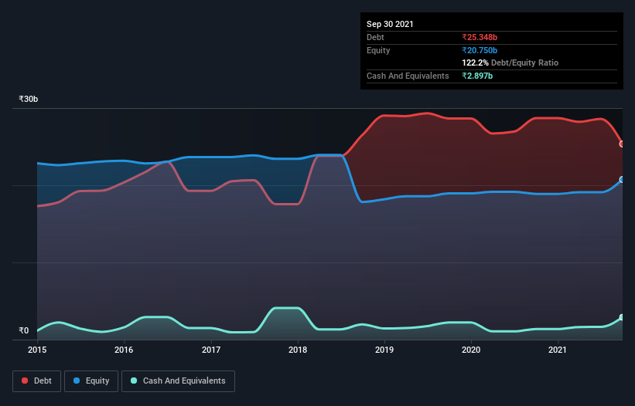635x406 pixels.
Task: Click the teal dot in Cash legend
Action: coord(134,381)
